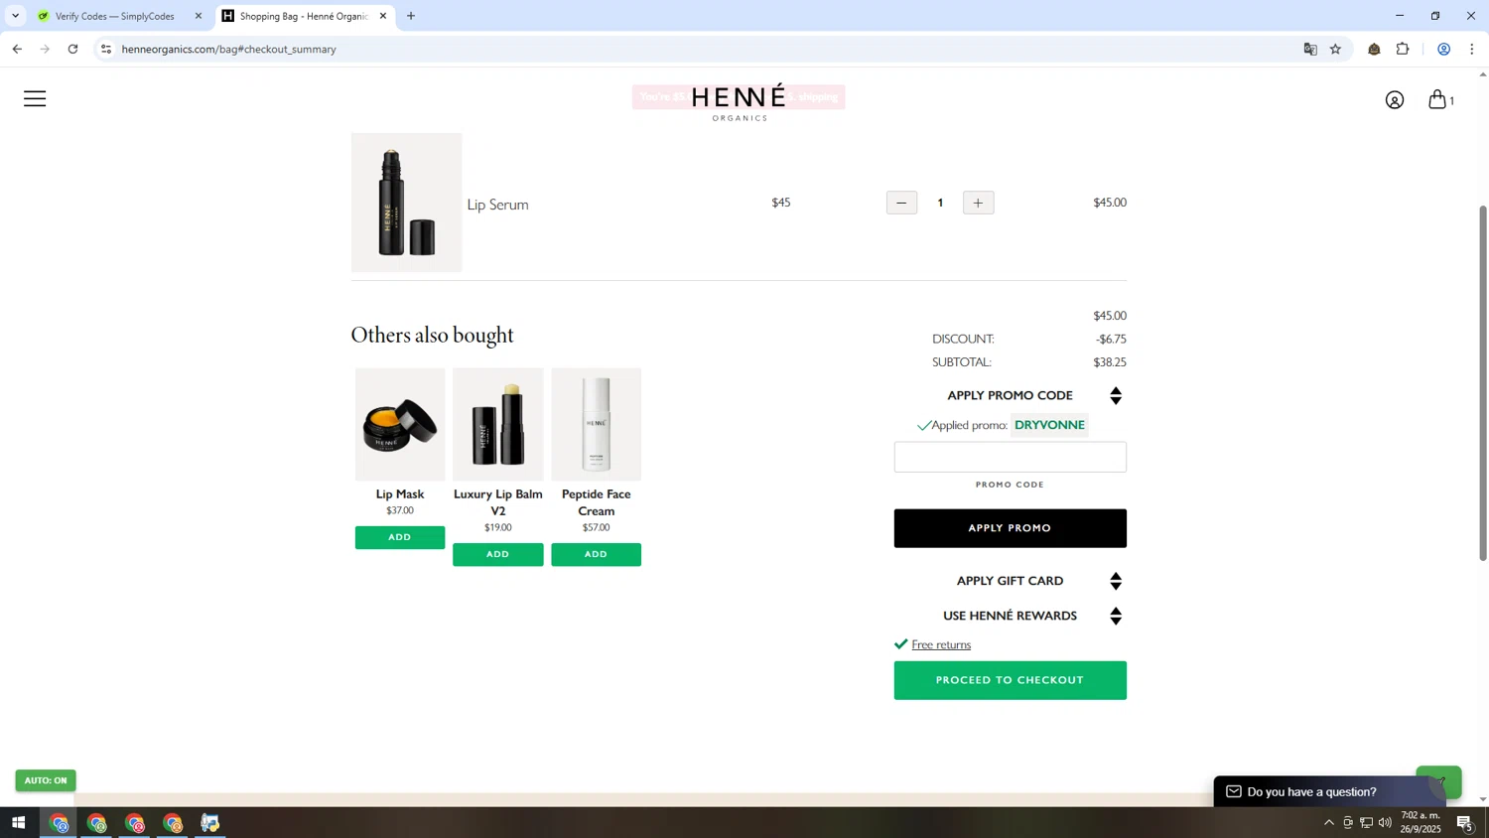Add Luxury Lip Balm V2 to bag
Image resolution: width=1489 pixels, height=838 pixels.
coord(497,554)
